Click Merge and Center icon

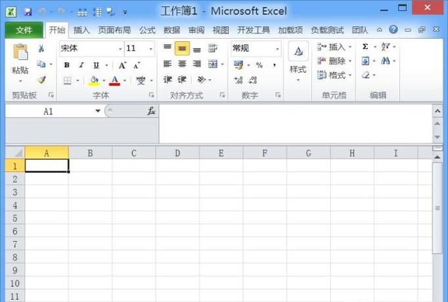coord(213,64)
